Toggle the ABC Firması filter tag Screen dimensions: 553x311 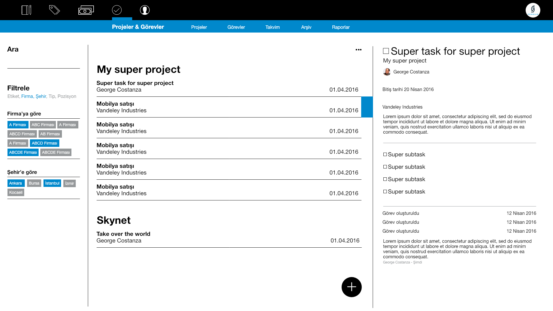(43, 125)
